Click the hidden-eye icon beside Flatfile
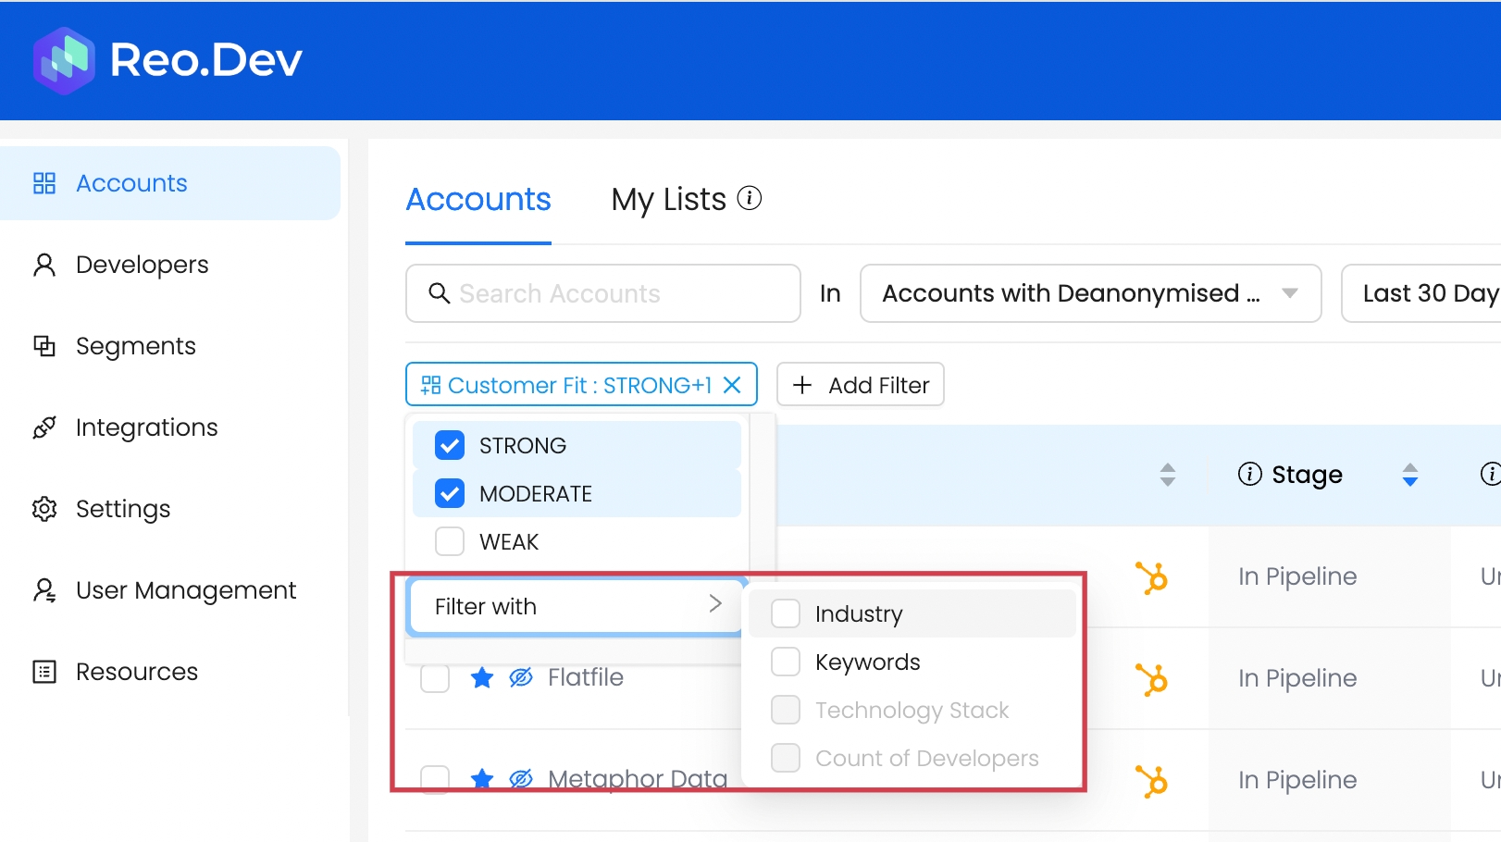Screen dimensions: 1501x842 coord(521,678)
